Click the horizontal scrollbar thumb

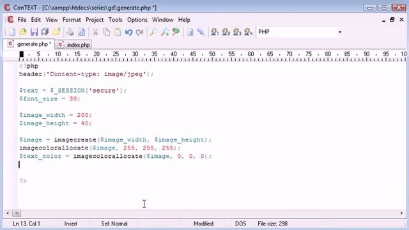click(17, 213)
